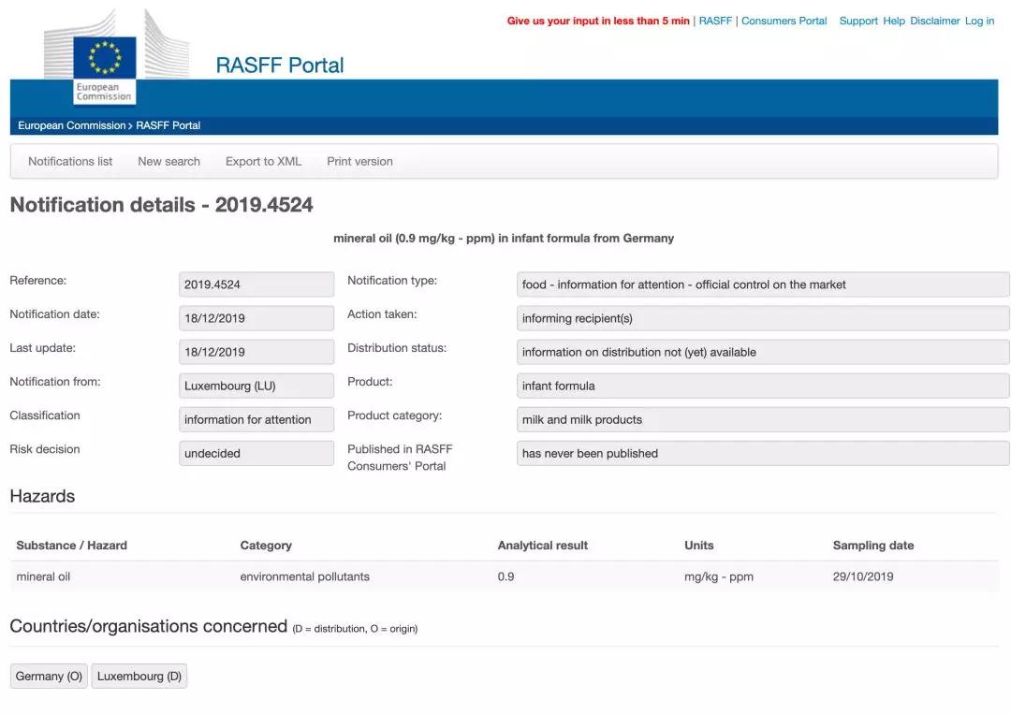Open the 'Give us your input' link

click(x=598, y=21)
